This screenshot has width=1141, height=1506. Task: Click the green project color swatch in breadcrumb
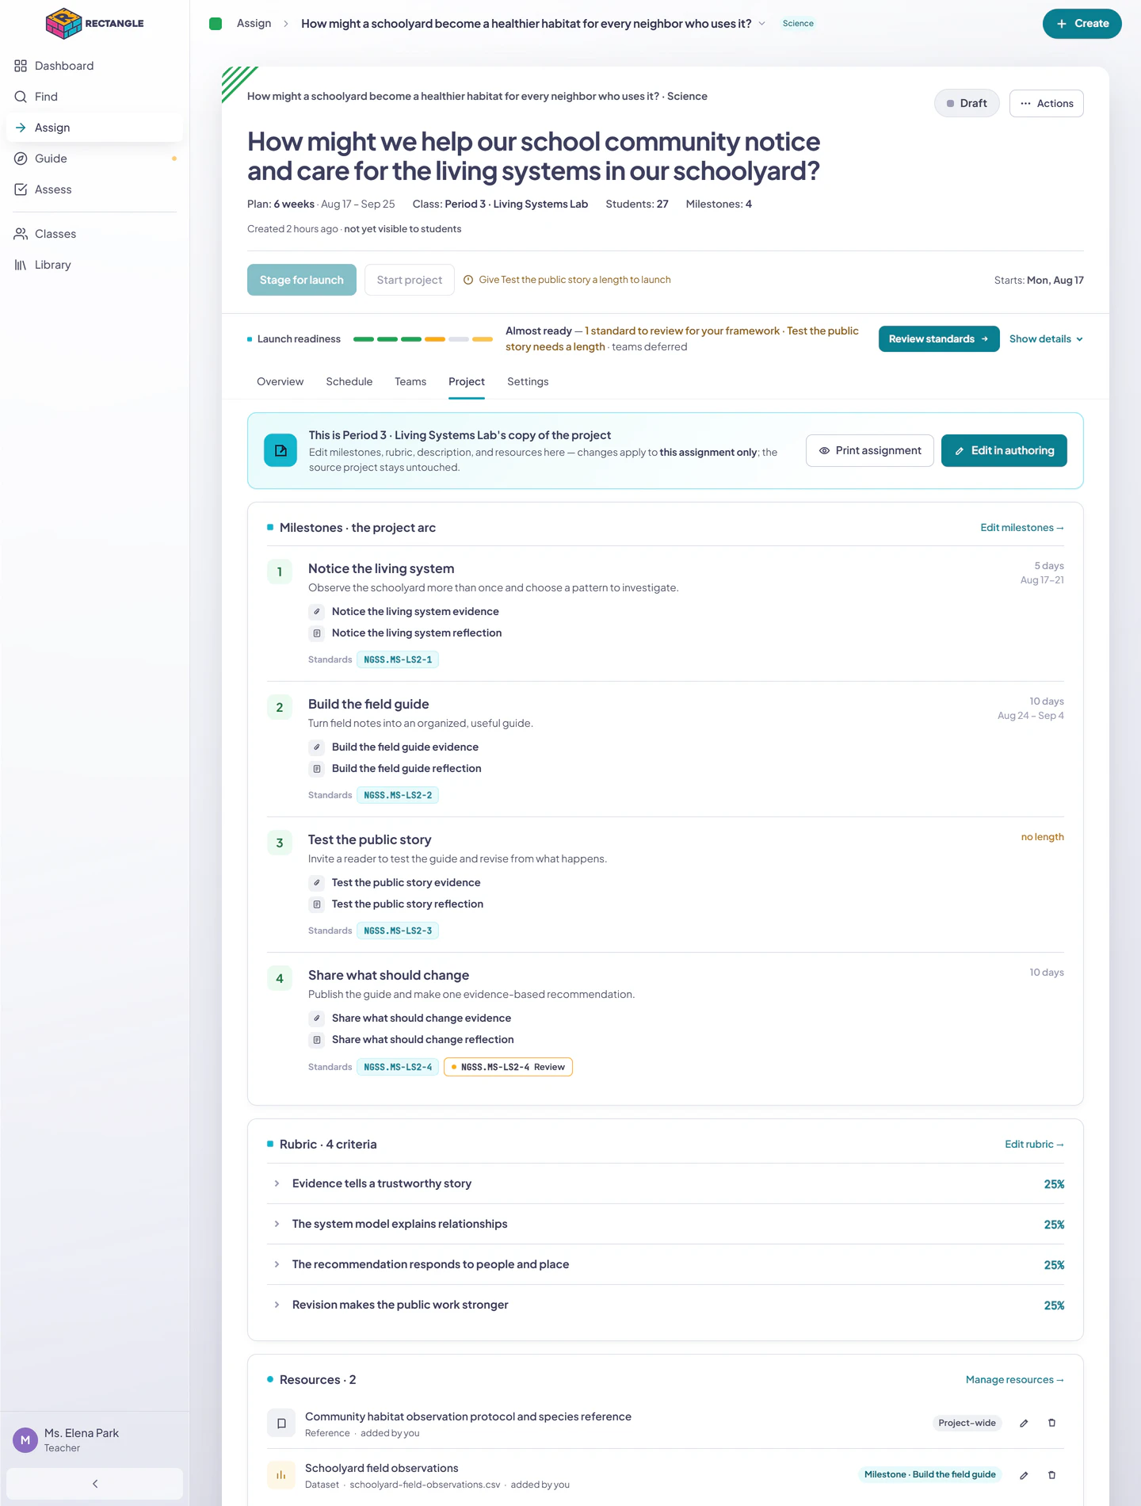coord(216,24)
